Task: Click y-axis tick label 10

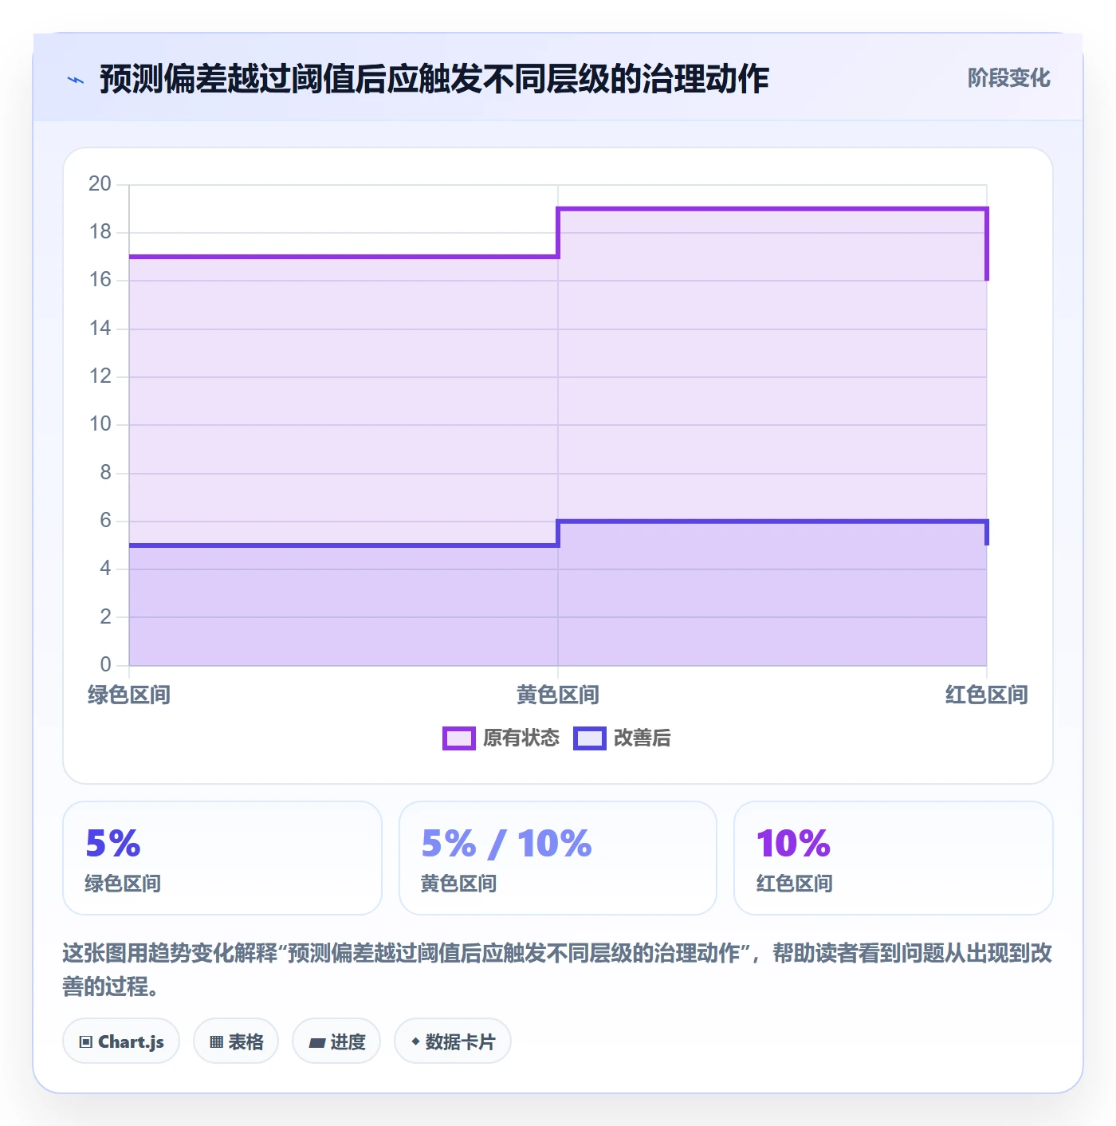Action: pos(100,424)
